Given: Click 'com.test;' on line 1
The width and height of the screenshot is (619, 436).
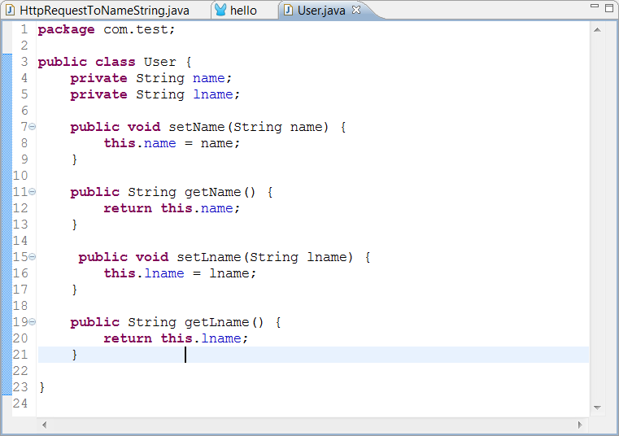Looking at the screenshot, I should (x=139, y=29).
